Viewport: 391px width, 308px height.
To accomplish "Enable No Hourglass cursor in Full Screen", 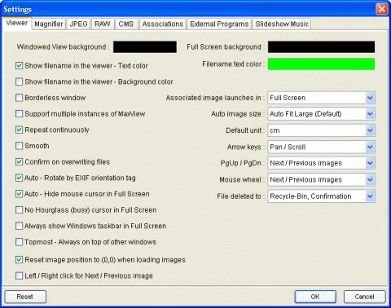I will click(19, 210).
